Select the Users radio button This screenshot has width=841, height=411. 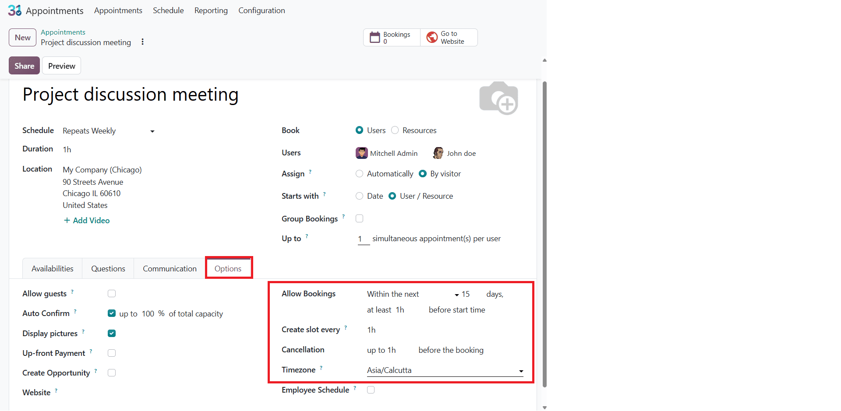[360, 130]
